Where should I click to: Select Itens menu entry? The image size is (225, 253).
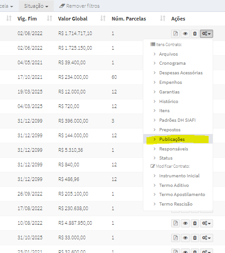tap(164, 111)
